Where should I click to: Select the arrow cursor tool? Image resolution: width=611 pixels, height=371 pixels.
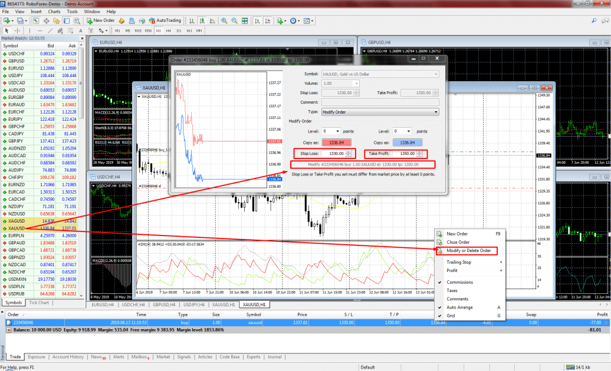coord(6,31)
